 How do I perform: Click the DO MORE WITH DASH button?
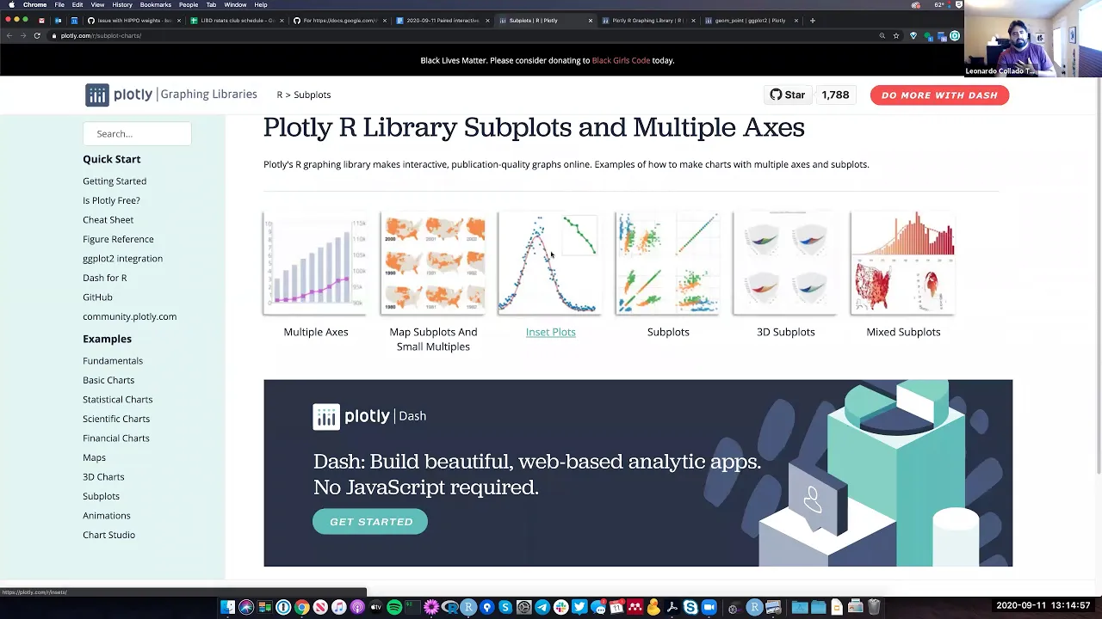click(x=939, y=95)
